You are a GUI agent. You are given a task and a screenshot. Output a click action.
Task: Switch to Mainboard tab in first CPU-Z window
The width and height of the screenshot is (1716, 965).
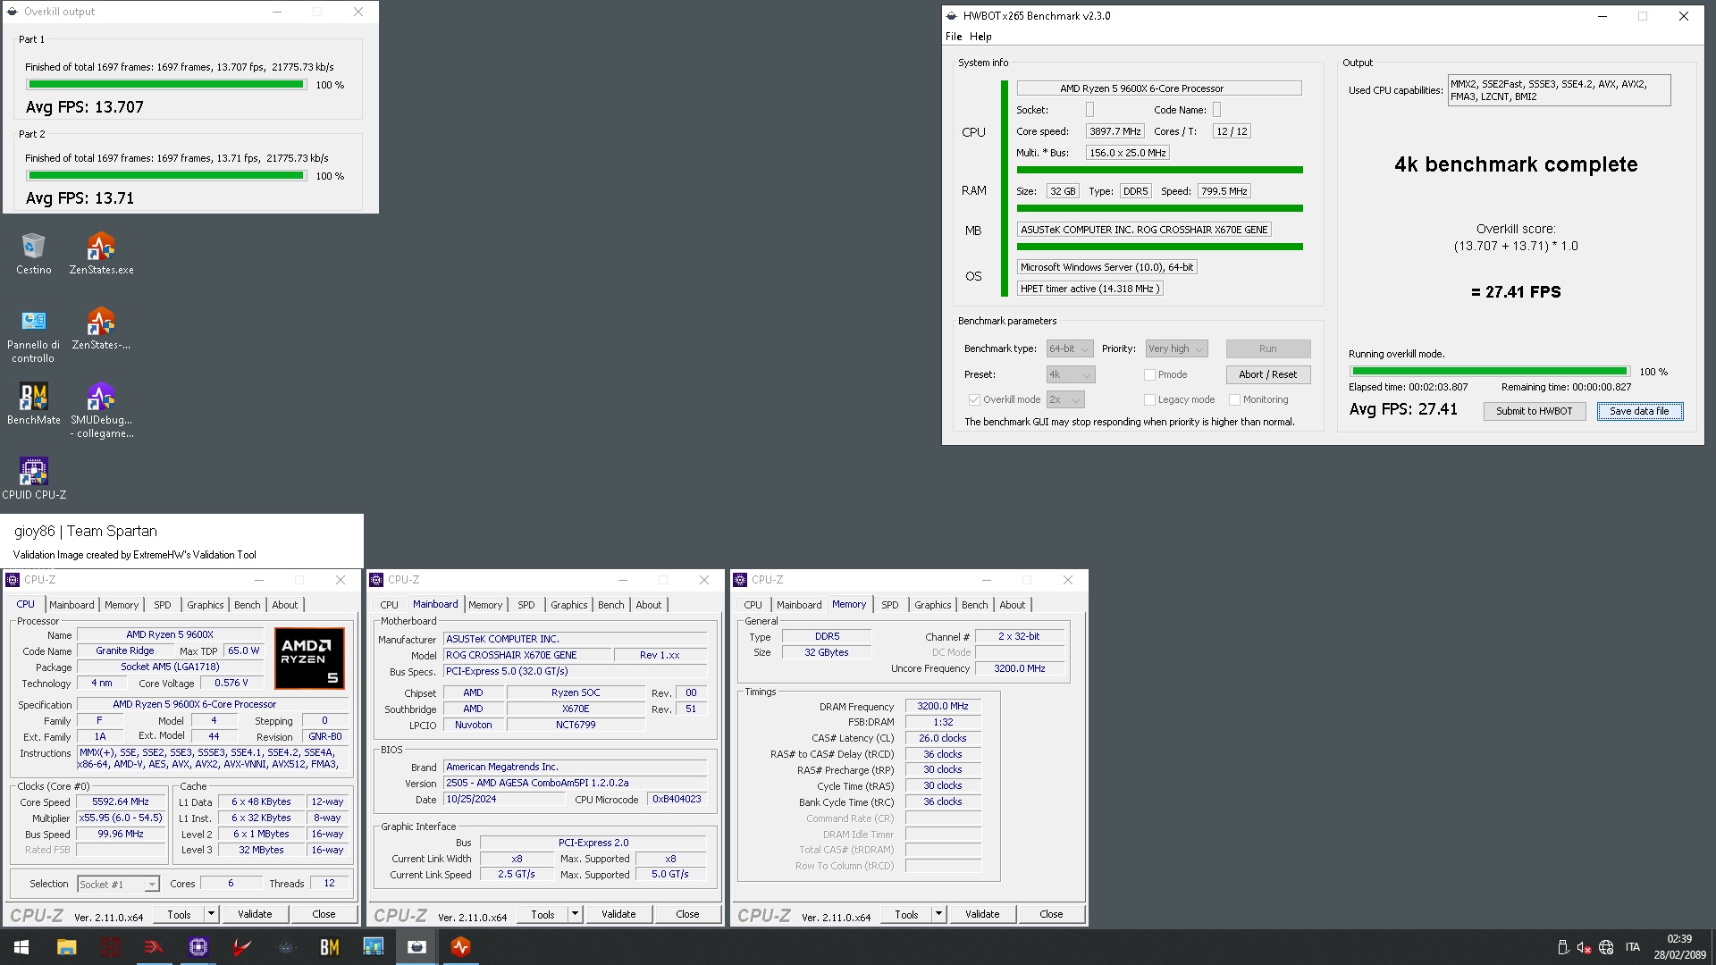[x=71, y=605]
